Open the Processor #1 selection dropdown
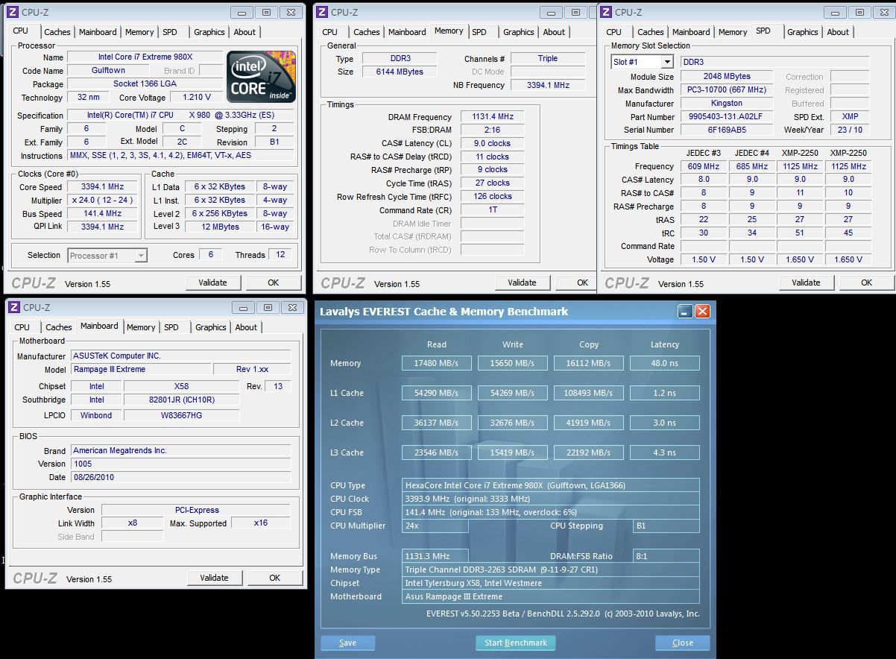This screenshot has height=659, width=896. (x=141, y=256)
